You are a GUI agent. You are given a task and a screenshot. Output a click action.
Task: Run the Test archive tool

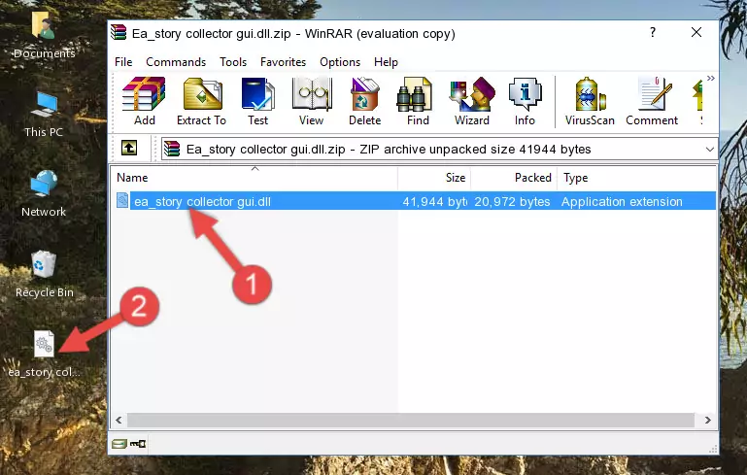257,101
